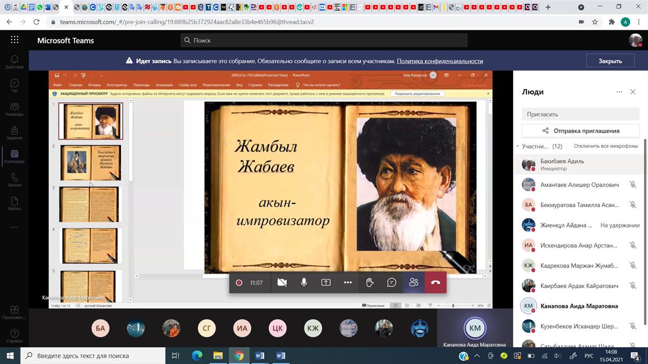Select participant Кадрекова Маржан
The width and height of the screenshot is (648, 364).
click(x=579, y=265)
